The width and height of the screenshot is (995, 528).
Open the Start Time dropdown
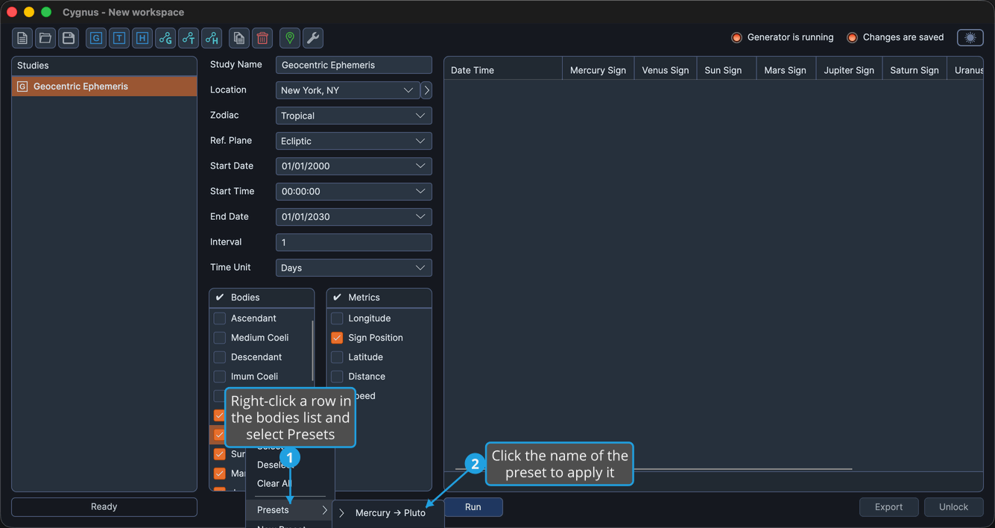tap(354, 192)
